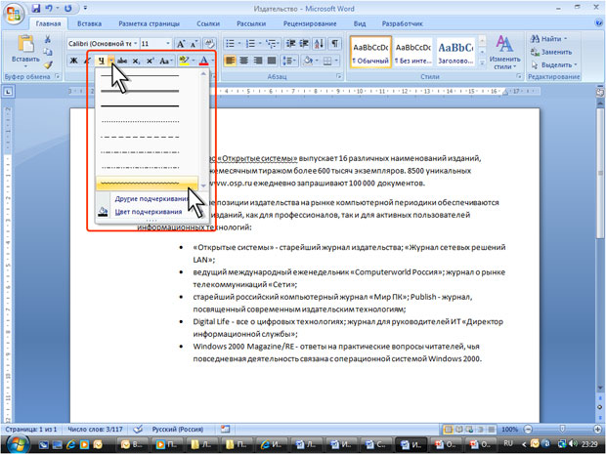Apply the Заголовок heading style
The height and width of the screenshot is (454, 606).
click(x=455, y=52)
